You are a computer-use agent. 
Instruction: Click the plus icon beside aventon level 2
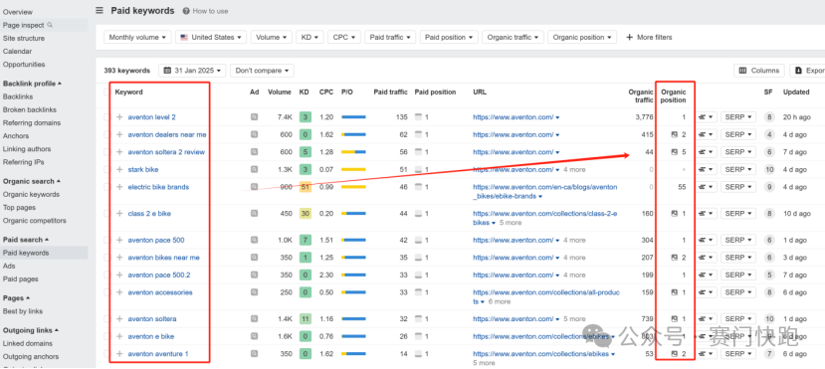(119, 117)
